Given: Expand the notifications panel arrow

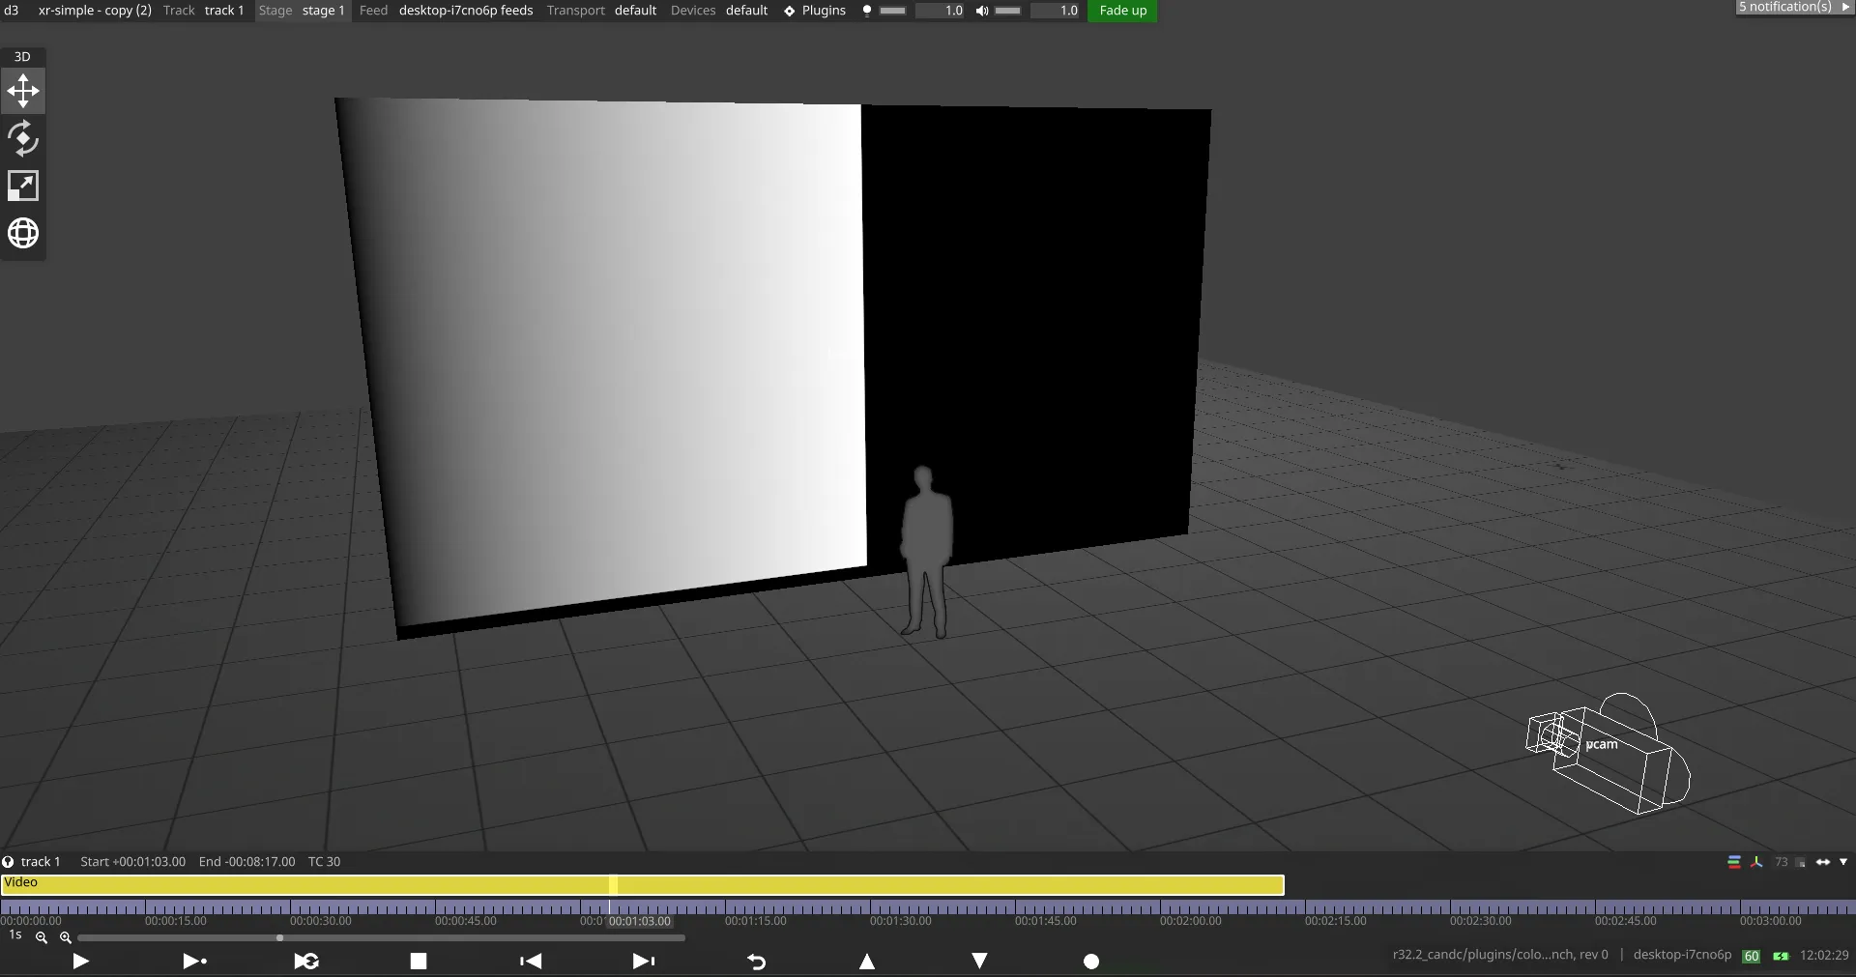Looking at the screenshot, I should [x=1845, y=7].
